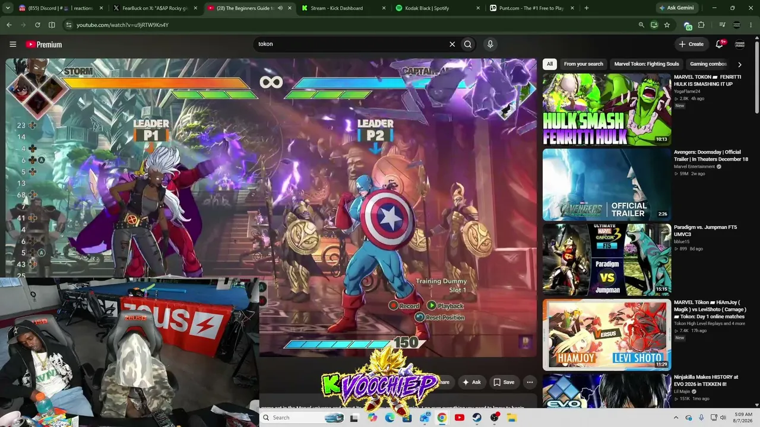Clear the 'tokon' search text

tap(452, 44)
